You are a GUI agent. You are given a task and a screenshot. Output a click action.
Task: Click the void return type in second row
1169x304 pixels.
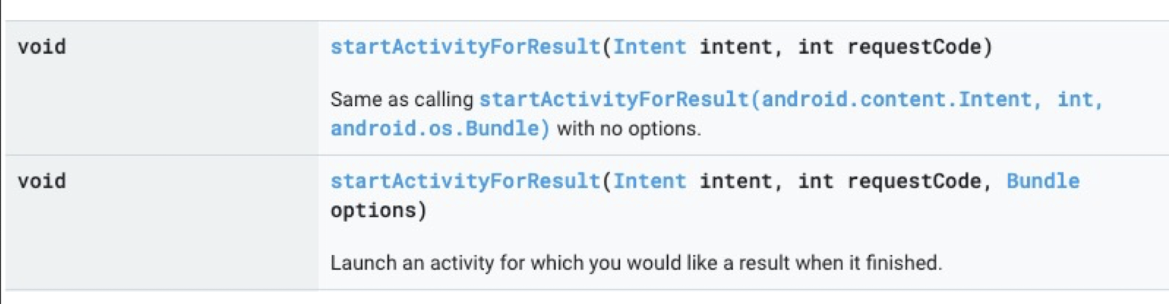[x=42, y=181]
